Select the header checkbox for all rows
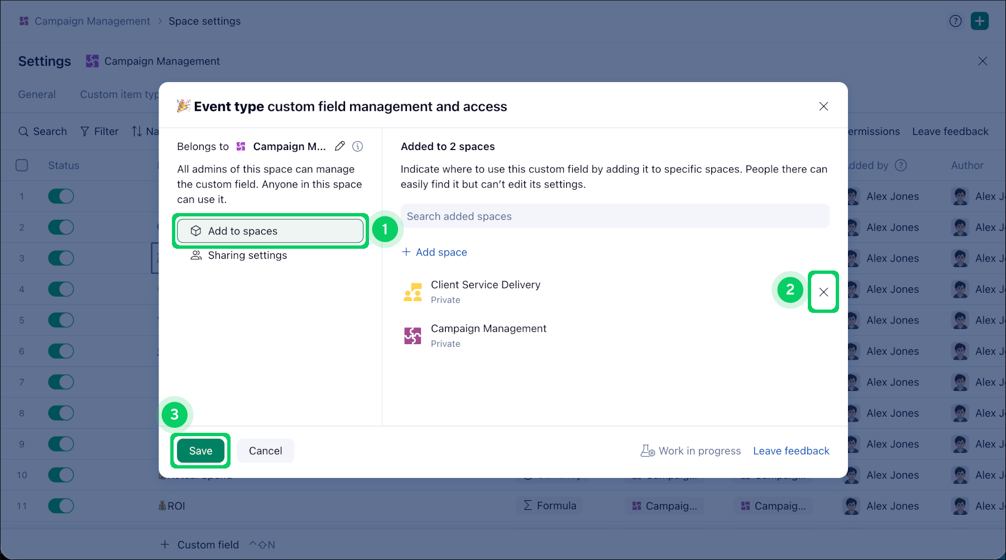Screen dimensions: 1006x560 (x=22, y=166)
